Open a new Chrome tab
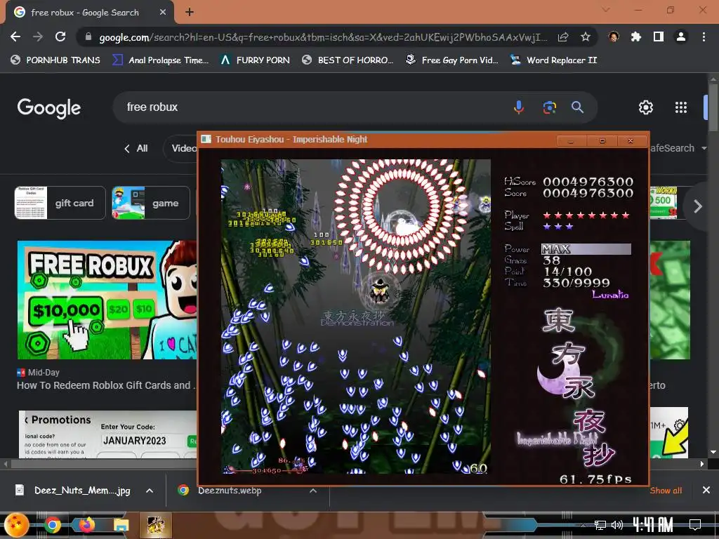The width and height of the screenshot is (719, 539). [x=190, y=13]
